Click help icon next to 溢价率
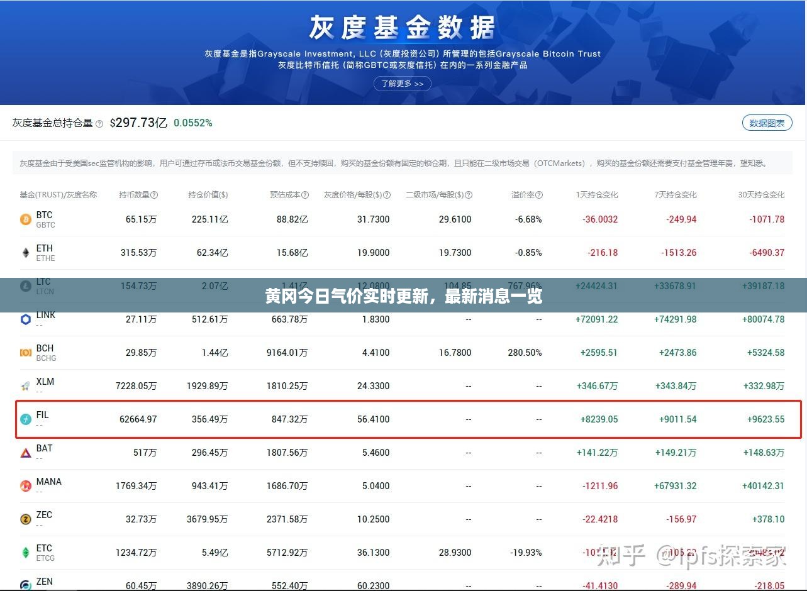The width and height of the screenshot is (807, 591). pyautogui.click(x=539, y=195)
